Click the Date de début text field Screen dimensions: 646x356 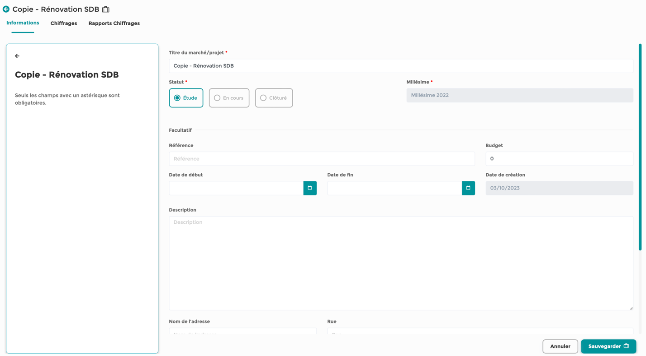pyautogui.click(x=236, y=188)
